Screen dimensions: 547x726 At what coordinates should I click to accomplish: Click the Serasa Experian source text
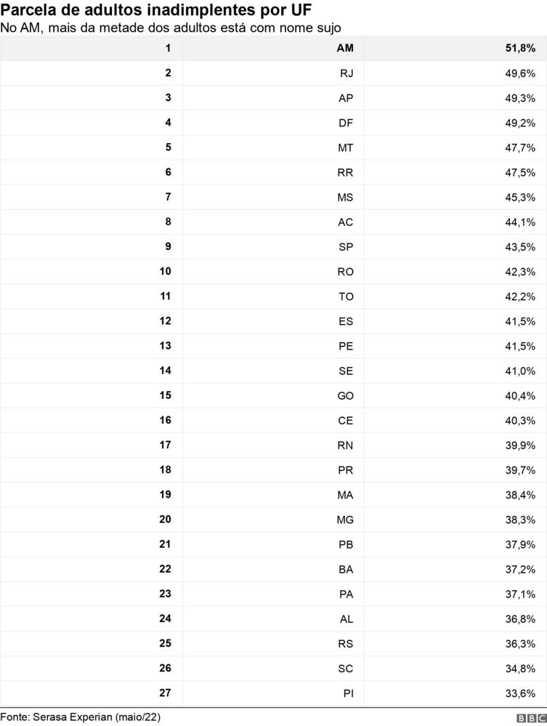point(80,717)
